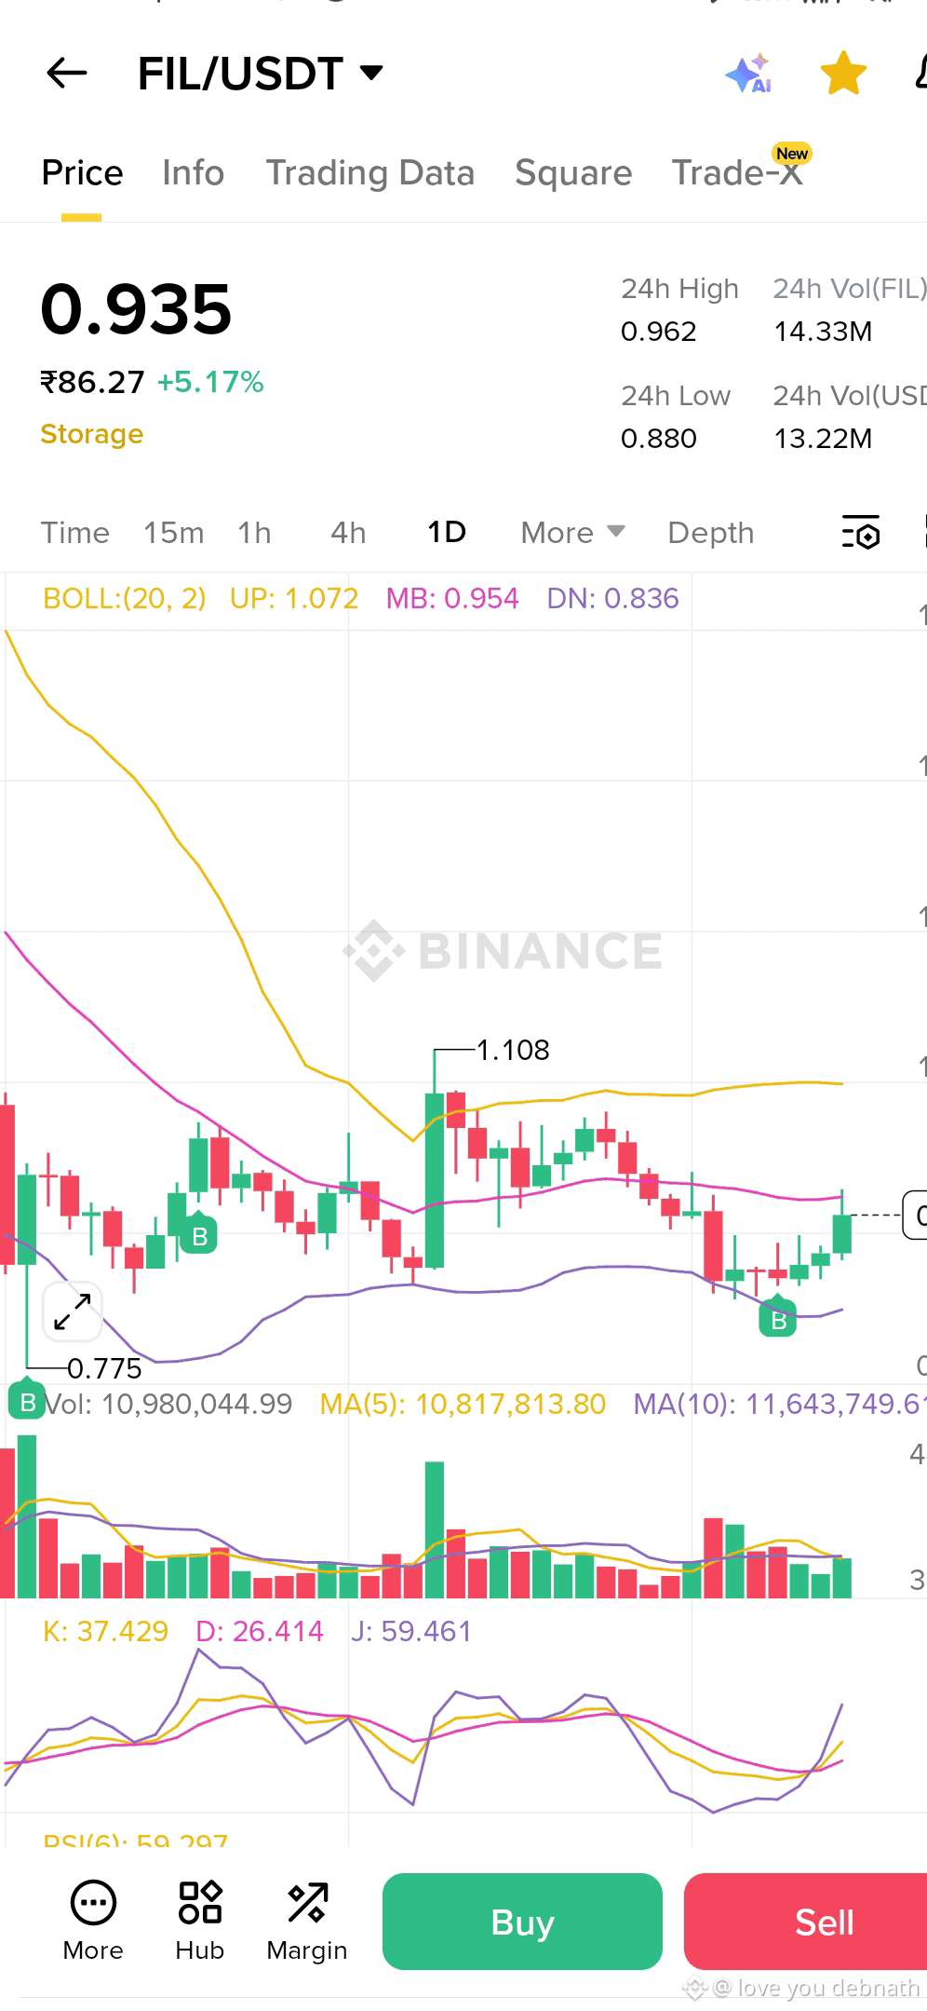Switch to the Info tab
The height and width of the screenshot is (2011, 927).
pyautogui.click(x=193, y=173)
